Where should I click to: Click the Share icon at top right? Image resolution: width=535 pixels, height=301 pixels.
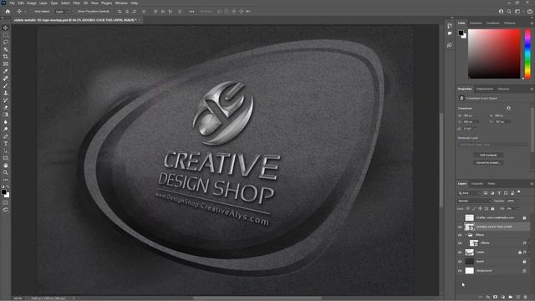(x=529, y=11)
